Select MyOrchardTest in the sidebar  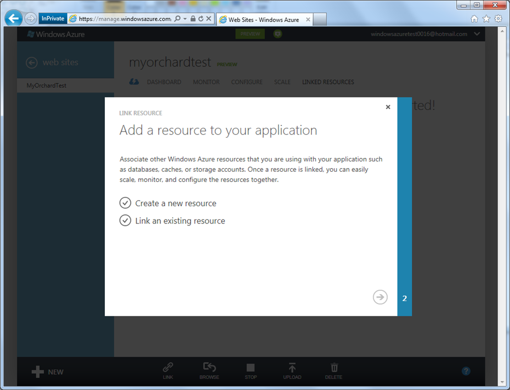(46, 85)
